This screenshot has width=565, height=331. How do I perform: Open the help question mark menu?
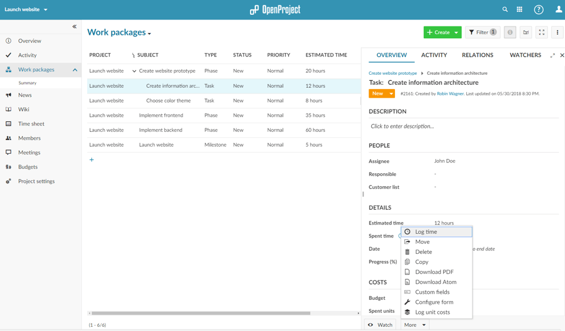click(x=539, y=10)
